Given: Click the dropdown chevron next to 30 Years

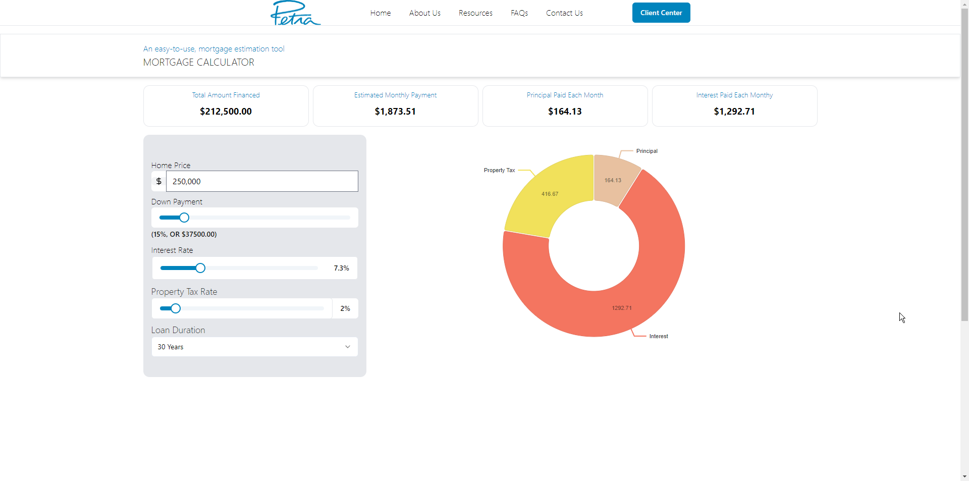Looking at the screenshot, I should click(348, 347).
